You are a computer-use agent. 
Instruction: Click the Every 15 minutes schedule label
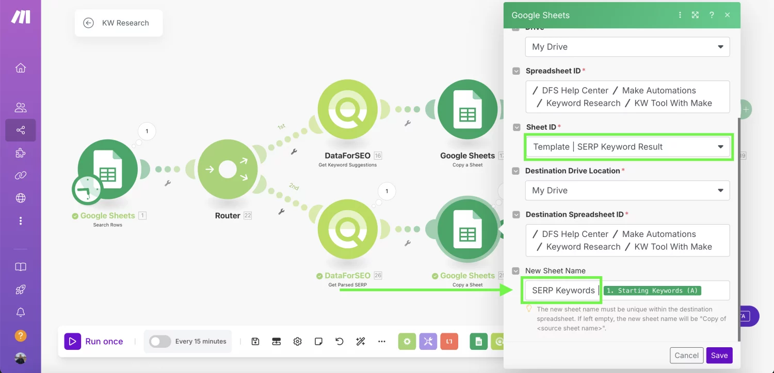[x=201, y=341]
